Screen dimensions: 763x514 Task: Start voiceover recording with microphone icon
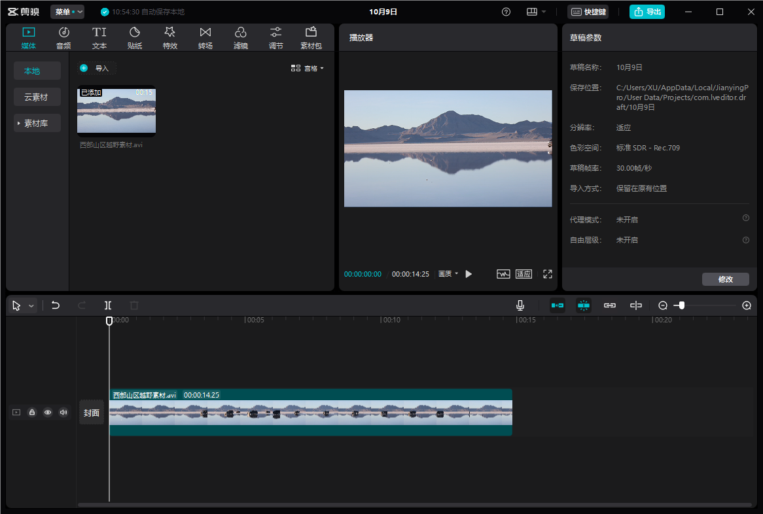520,305
